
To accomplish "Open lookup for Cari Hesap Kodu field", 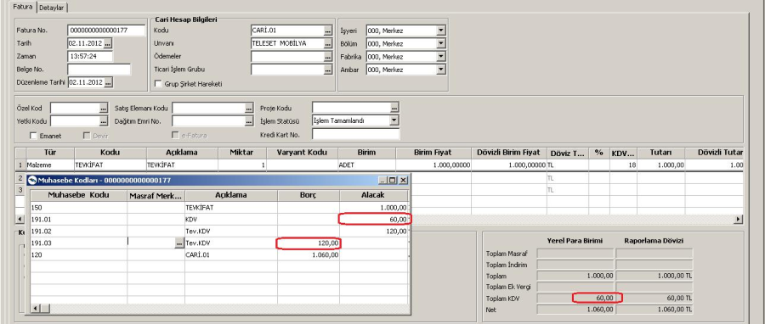I will [327, 31].
